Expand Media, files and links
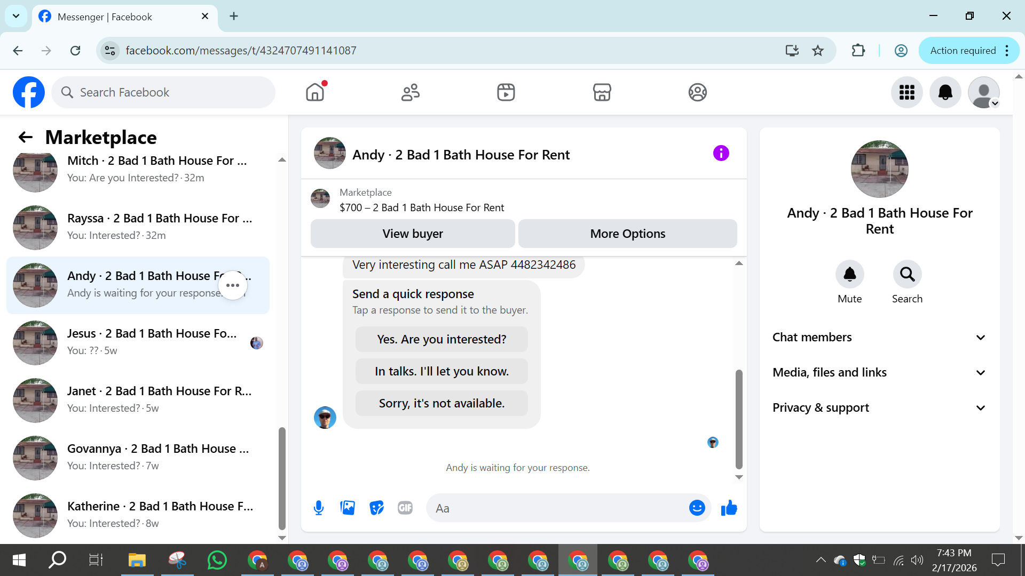Image resolution: width=1025 pixels, height=576 pixels. coord(879,372)
